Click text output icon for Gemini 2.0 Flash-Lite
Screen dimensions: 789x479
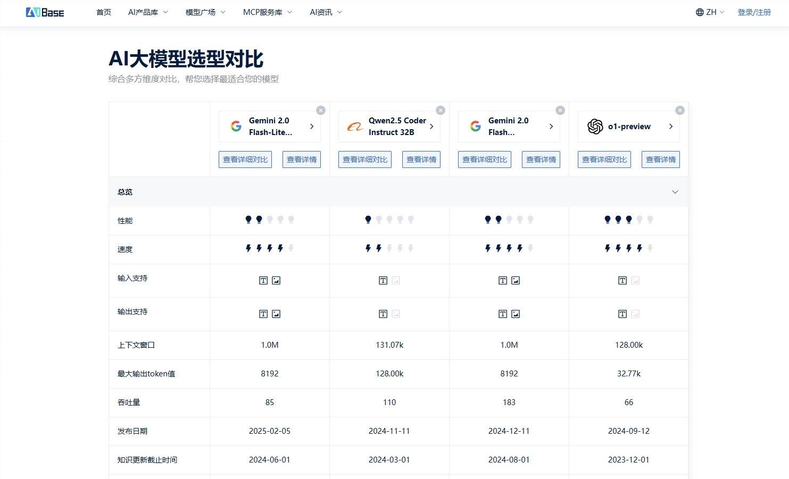263,314
